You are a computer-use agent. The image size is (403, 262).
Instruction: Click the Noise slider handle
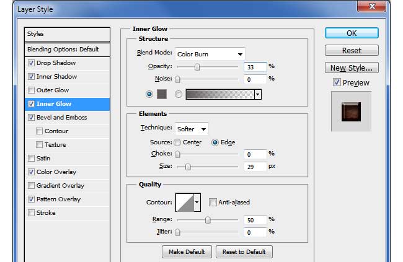[x=177, y=79]
